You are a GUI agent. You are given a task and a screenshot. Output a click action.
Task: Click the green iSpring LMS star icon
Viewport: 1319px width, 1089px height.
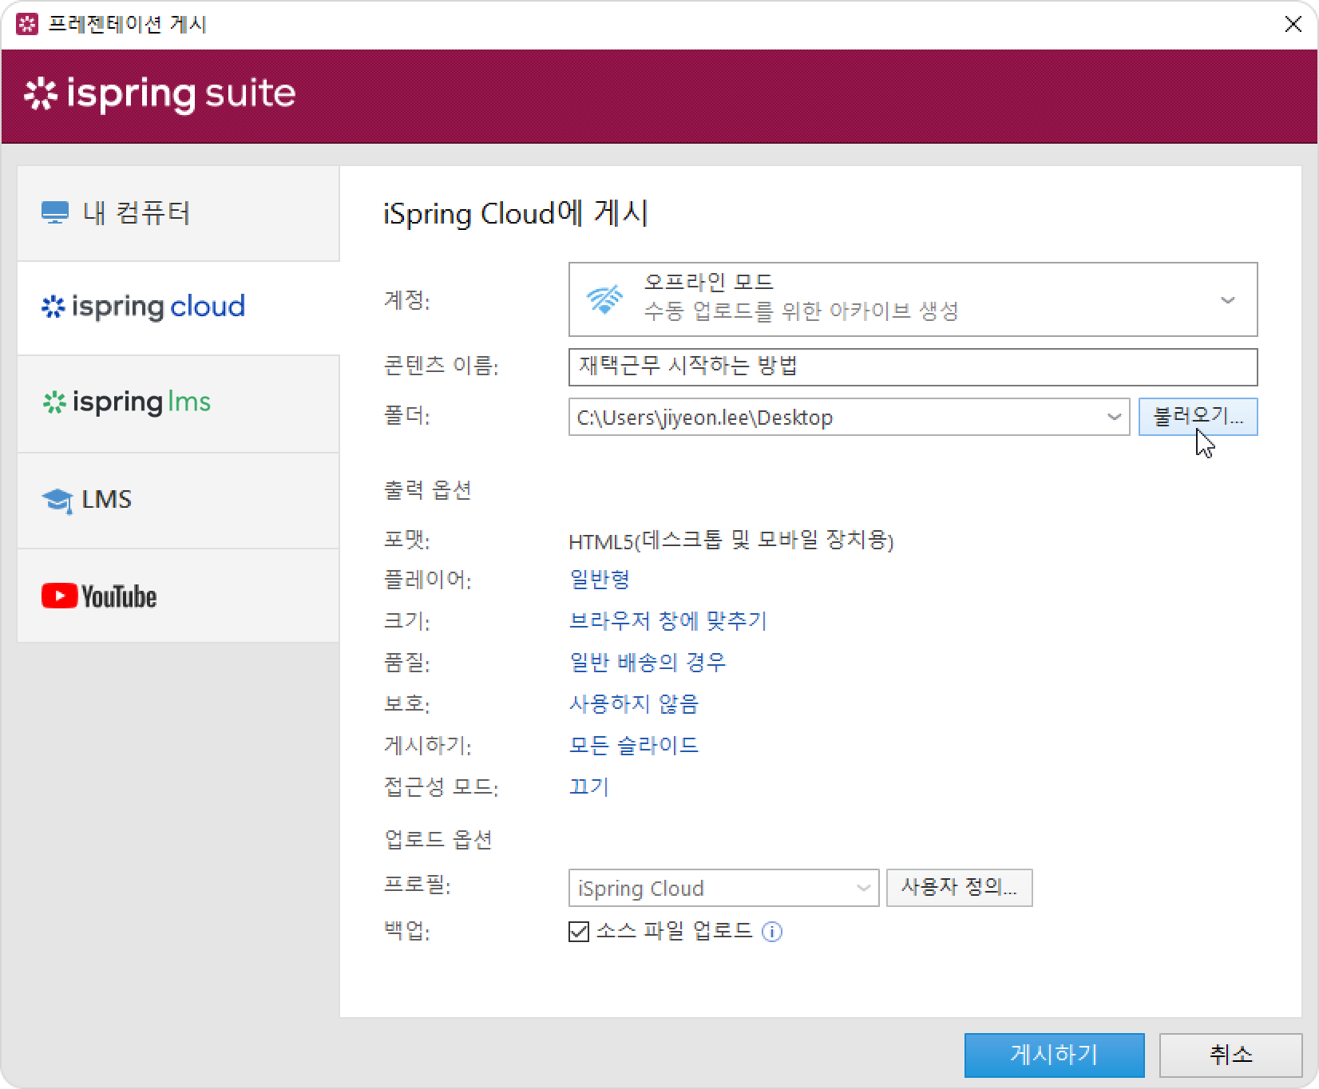pyautogui.click(x=53, y=402)
